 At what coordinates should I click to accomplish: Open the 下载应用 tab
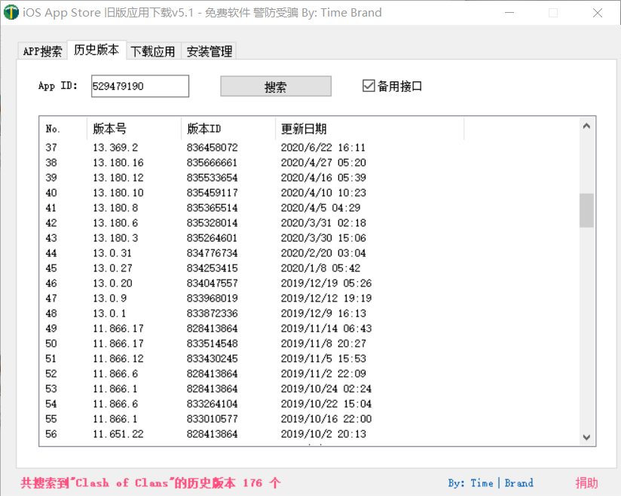(x=153, y=51)
